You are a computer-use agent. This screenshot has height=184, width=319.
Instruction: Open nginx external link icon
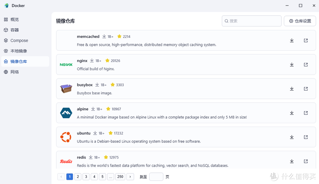[x=306, y=65]
